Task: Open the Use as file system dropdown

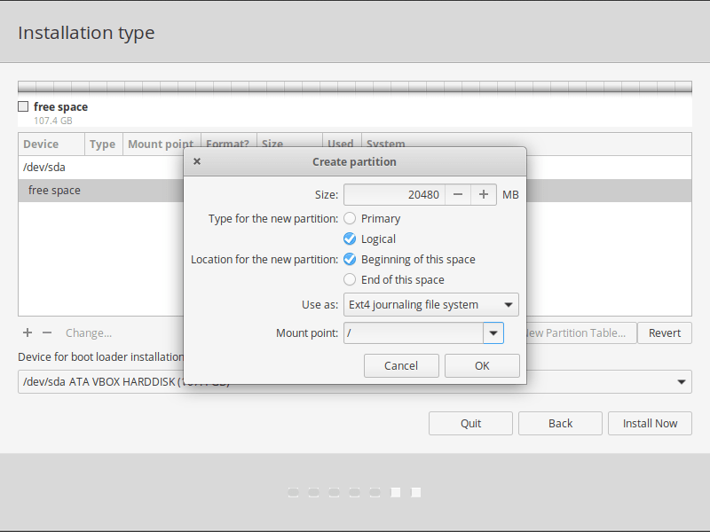Action: pyautogui.click(x=509, y=304)
